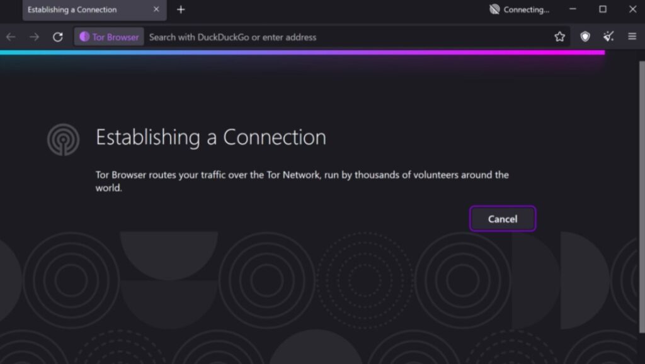Click the Tor onion icon beside heading
Screen dimensions: 645x364
(63, 140)
